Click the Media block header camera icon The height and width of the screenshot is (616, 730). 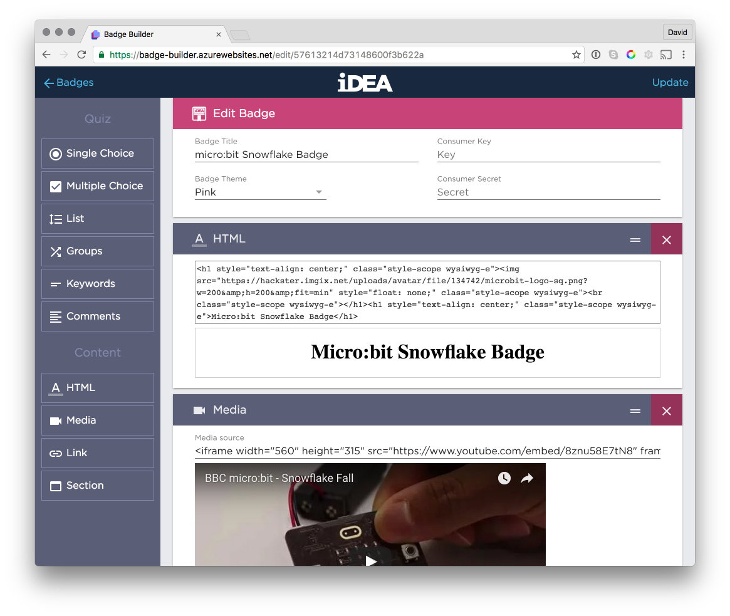click(x=199, y=410)
